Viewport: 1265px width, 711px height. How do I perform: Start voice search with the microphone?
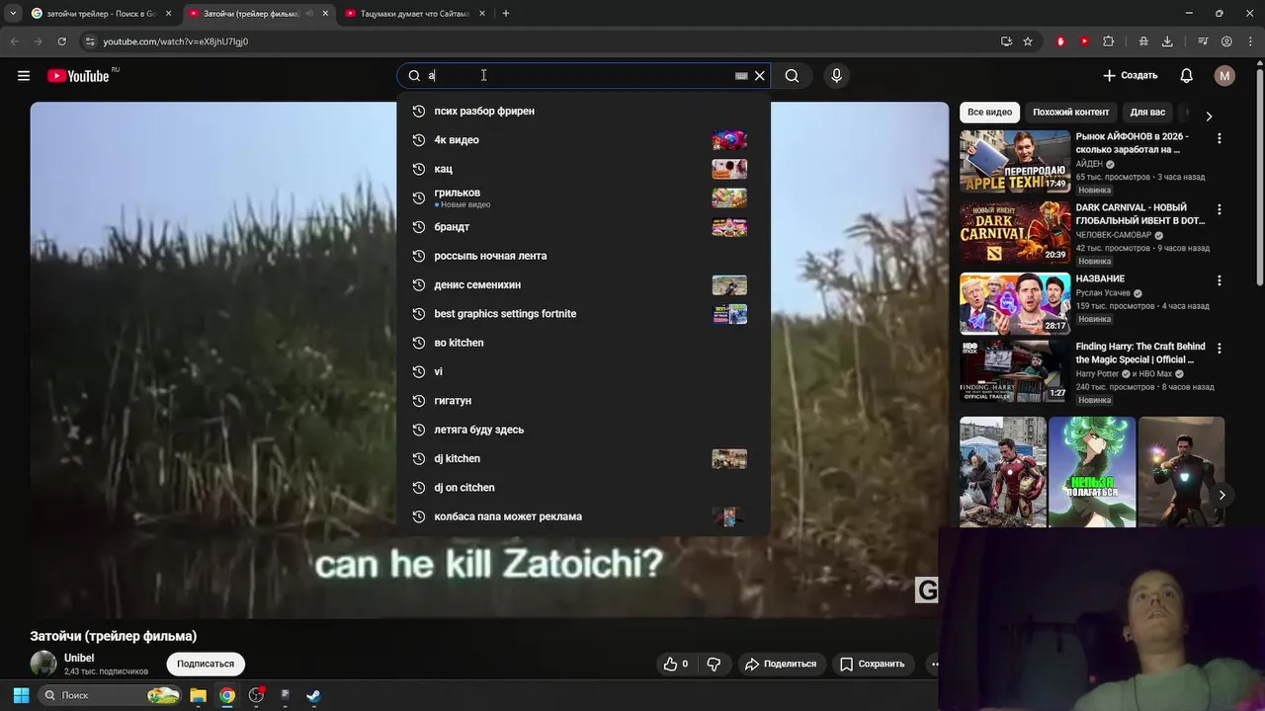tap(836, 76)
